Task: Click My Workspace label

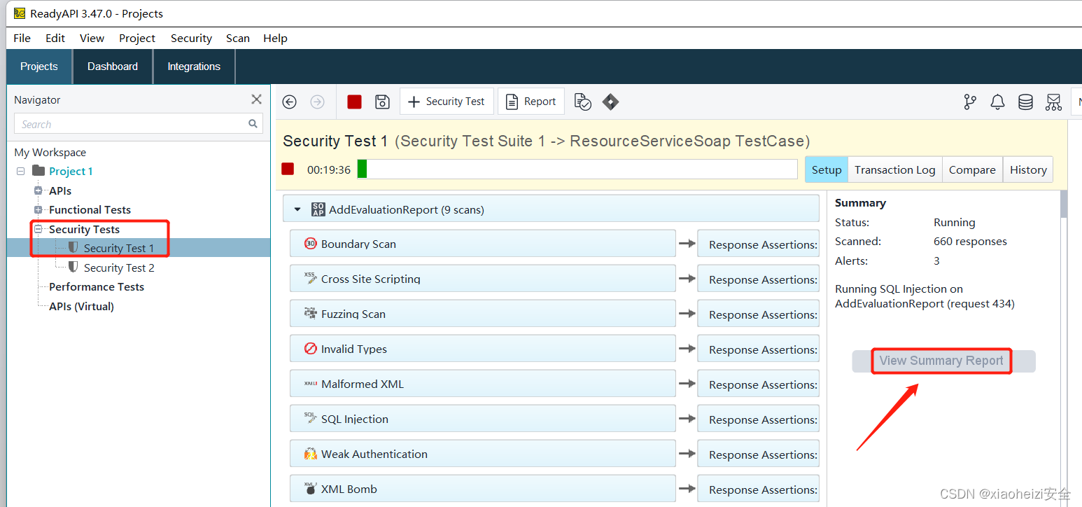Action: tap(50, 152)
